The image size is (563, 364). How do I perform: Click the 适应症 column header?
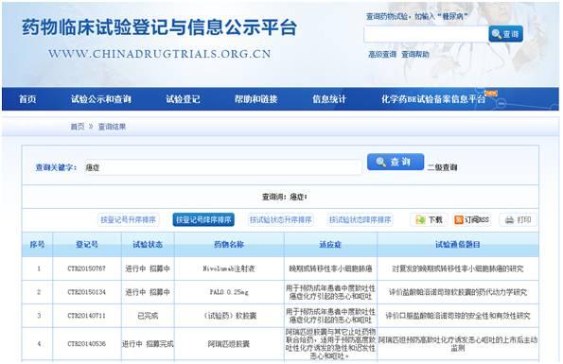[x=330, y=245]
